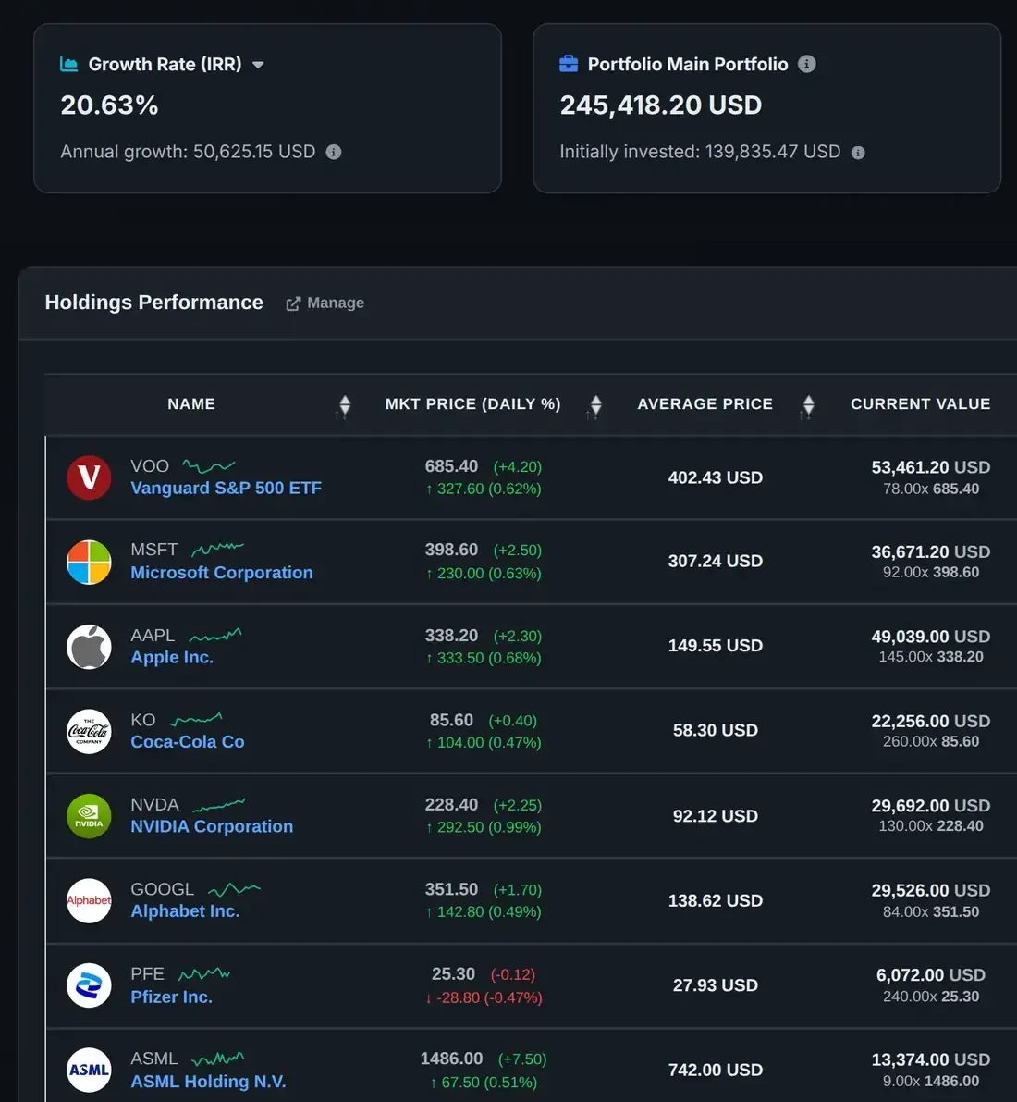Open the ASML Holding N.V. link
Screen dimensions: 1017x1102
coord(209,1081)
